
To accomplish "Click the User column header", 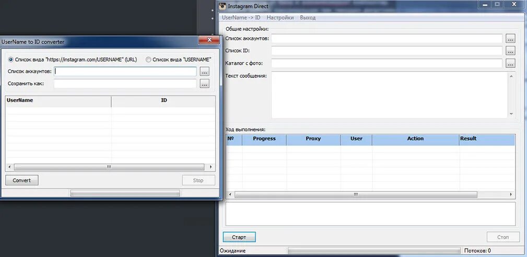I will (356, 140).
